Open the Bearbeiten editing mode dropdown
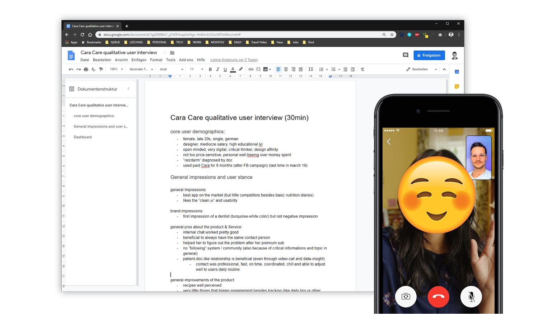Screen dimensions: 557x314 tap(422, 69)
